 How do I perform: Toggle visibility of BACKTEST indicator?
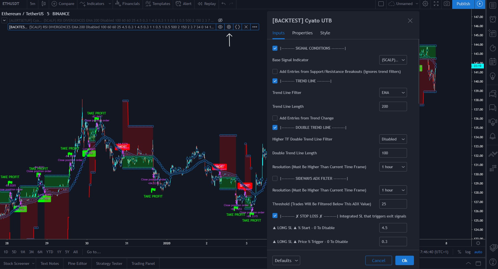click(x=220, y=27)
